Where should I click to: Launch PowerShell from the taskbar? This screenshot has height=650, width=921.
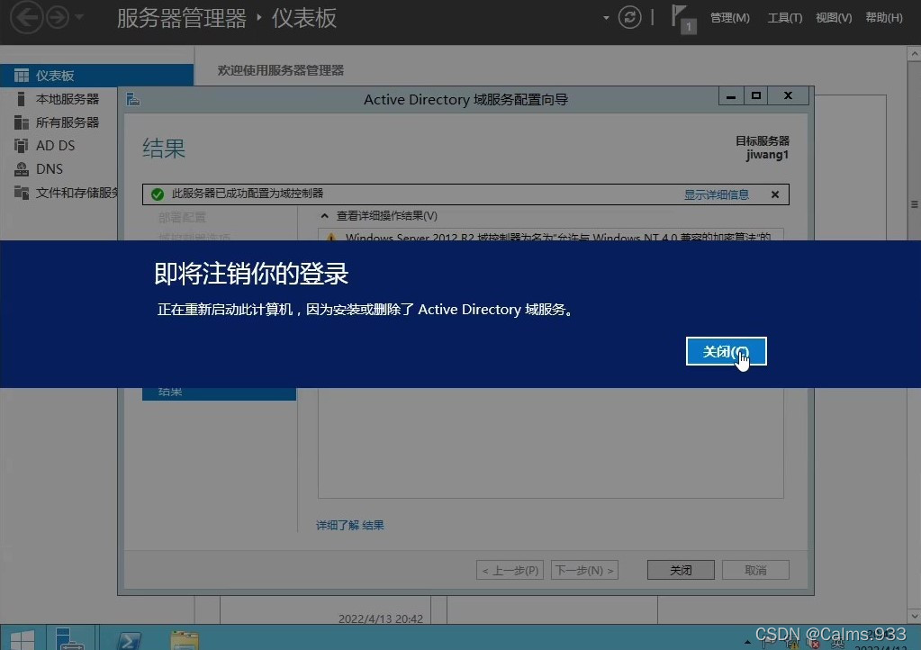129,639
